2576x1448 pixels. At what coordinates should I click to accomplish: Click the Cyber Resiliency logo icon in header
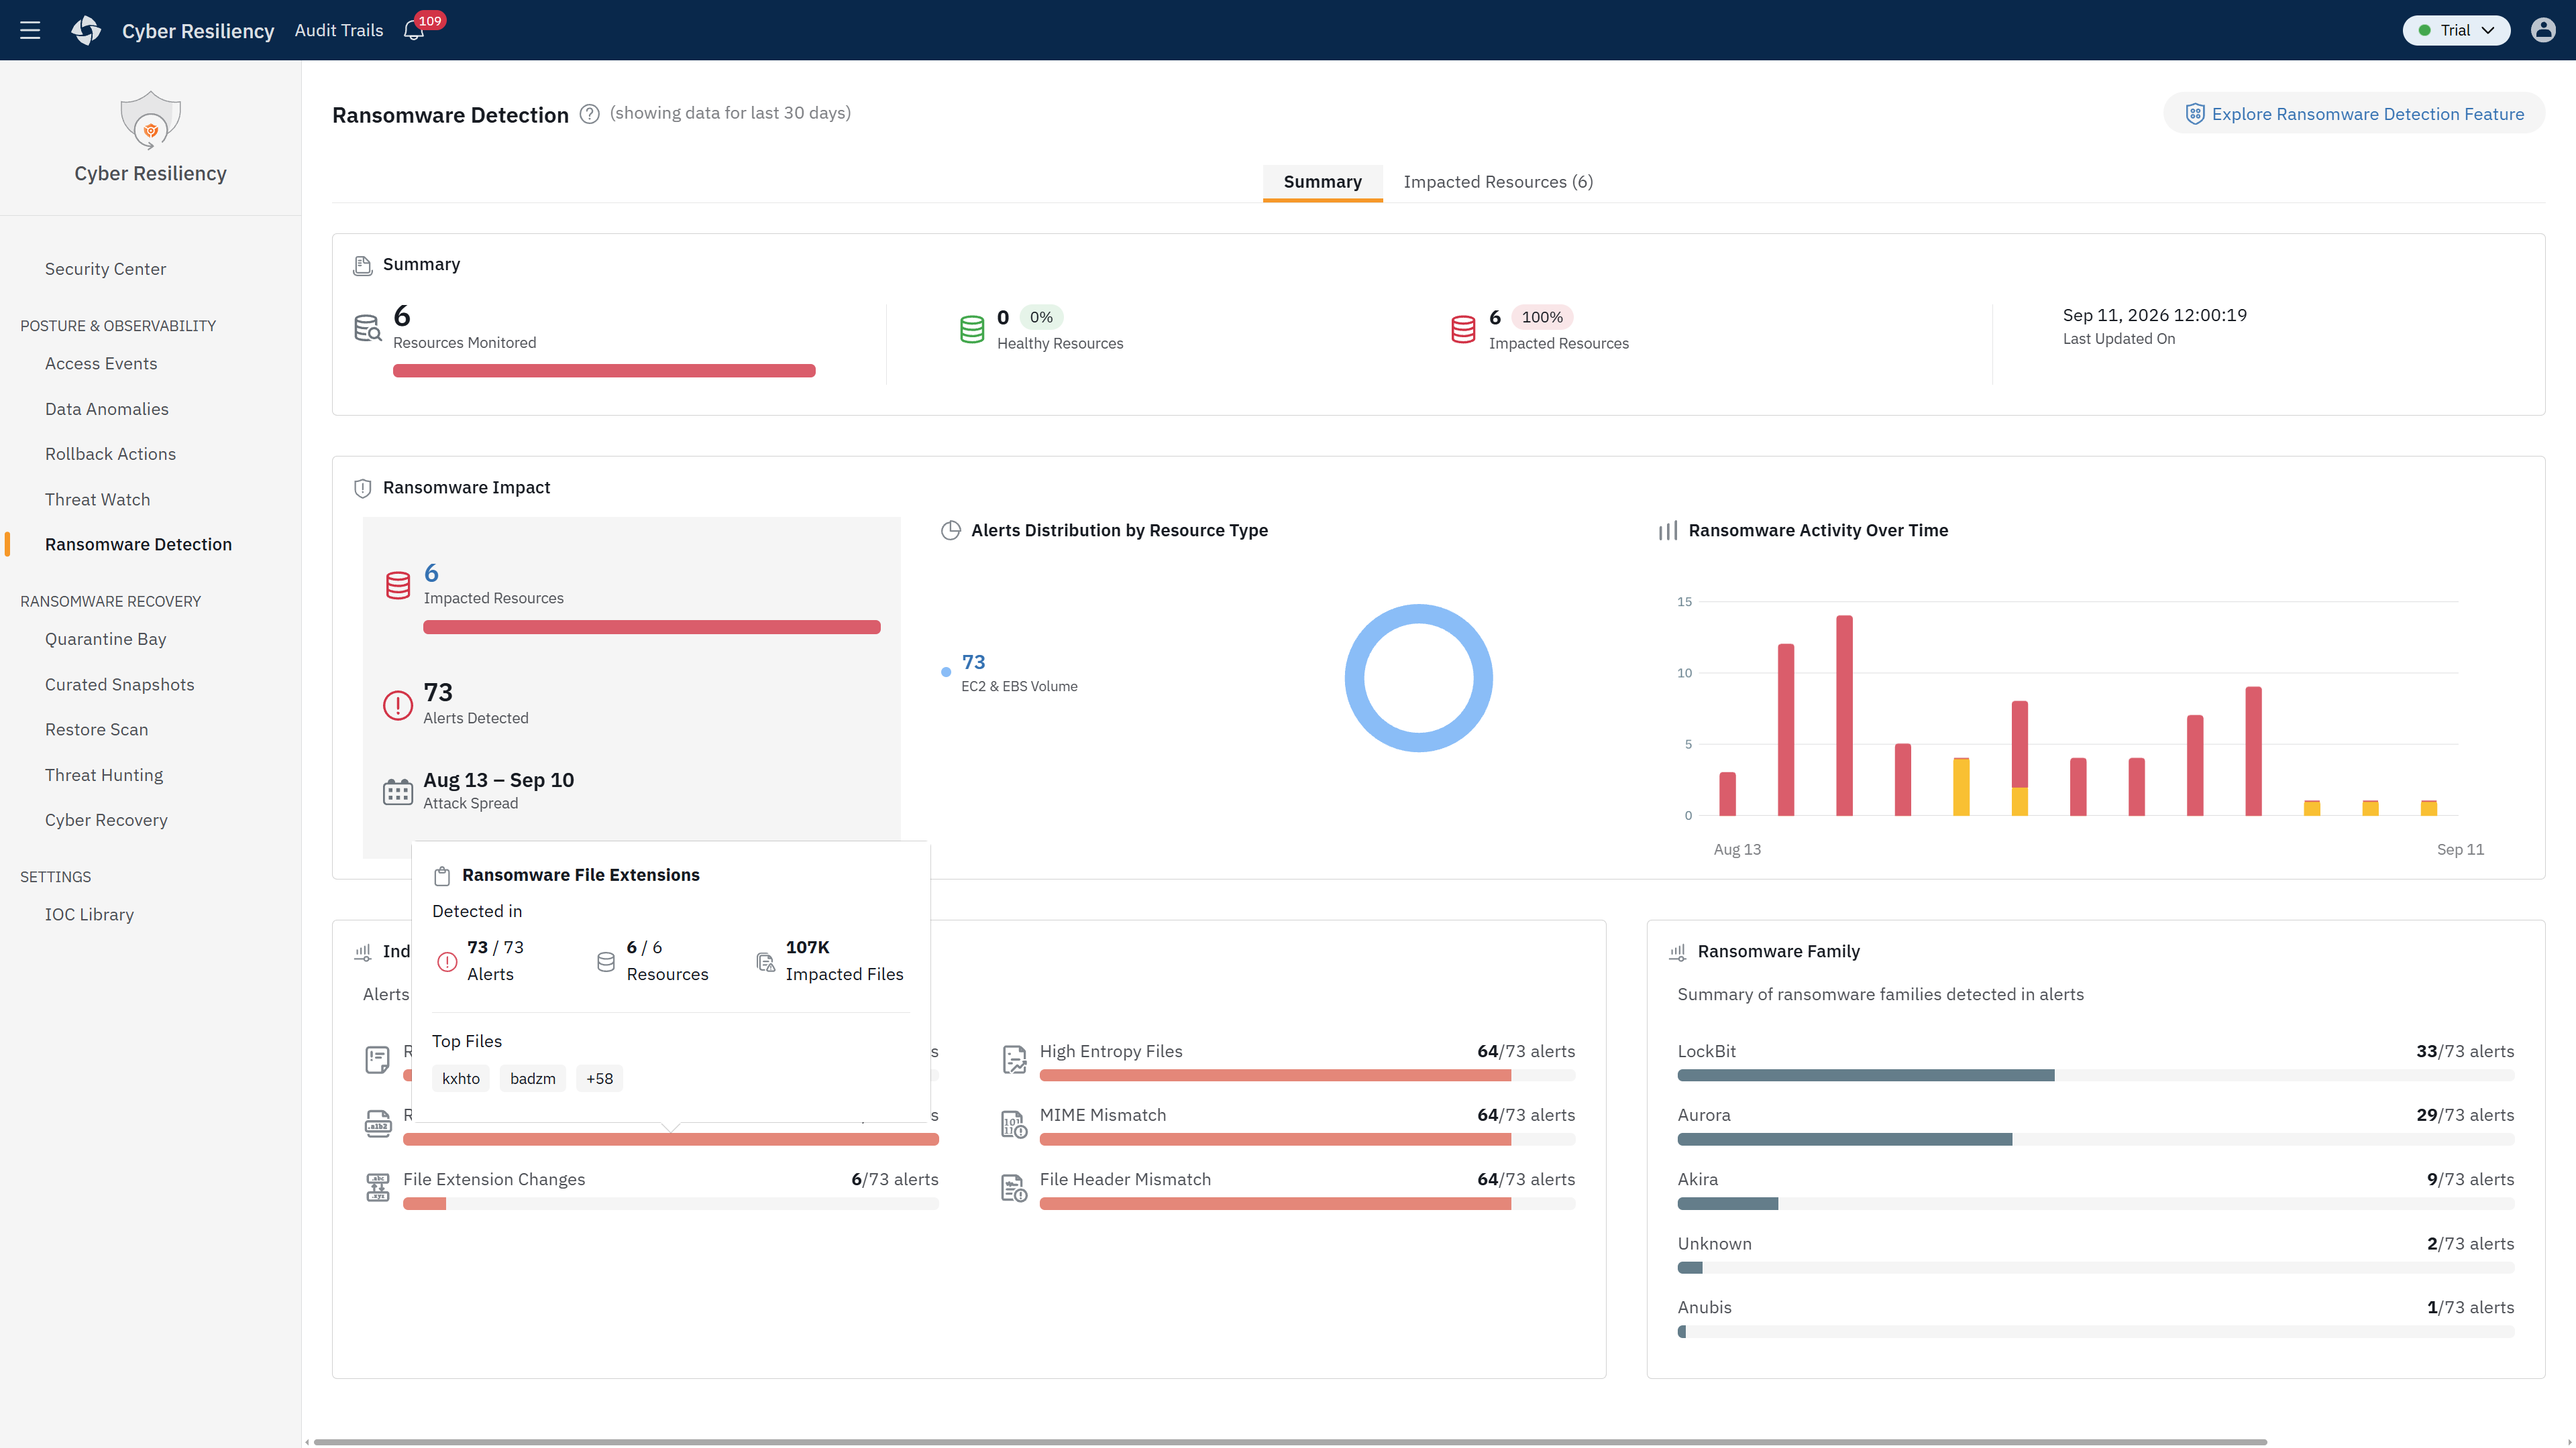(x=87, y=30)
